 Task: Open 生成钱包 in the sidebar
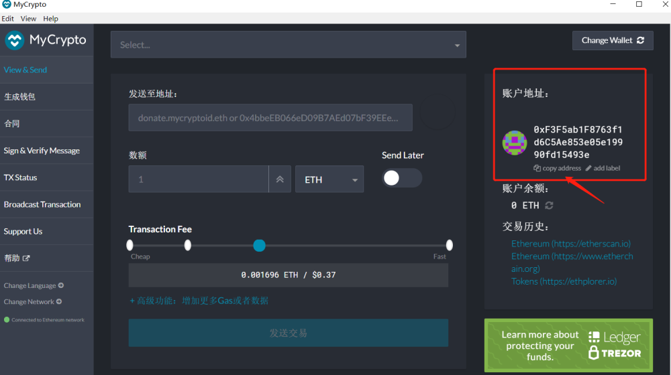point(47,96)
